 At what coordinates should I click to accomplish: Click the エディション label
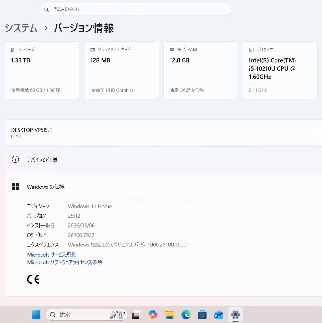point(38,206)
